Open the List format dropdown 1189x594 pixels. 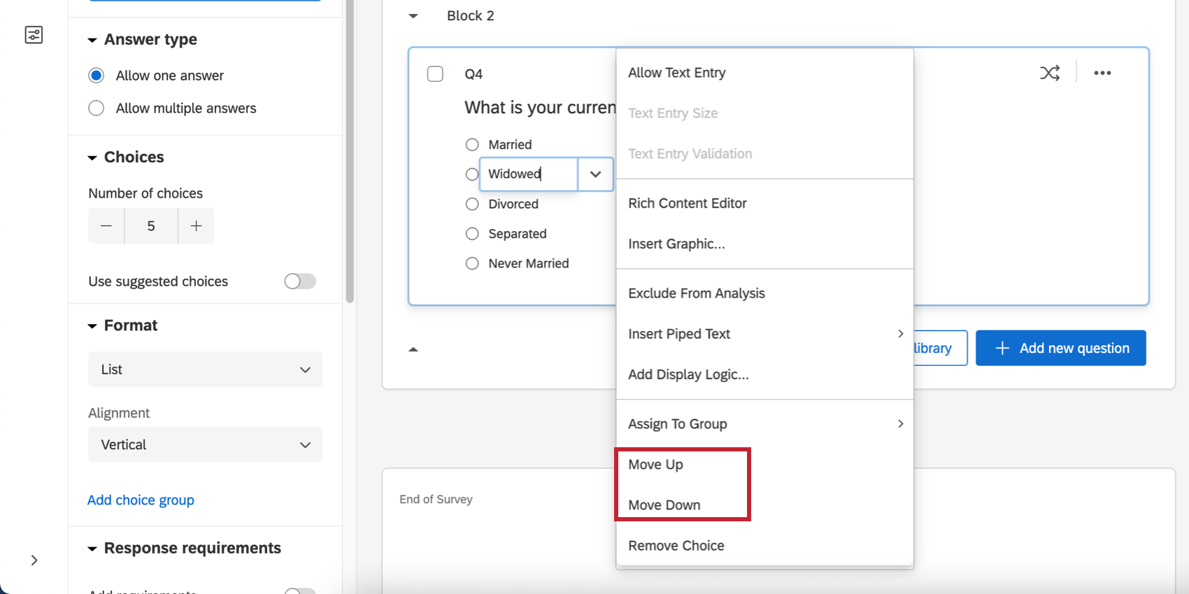205,369
